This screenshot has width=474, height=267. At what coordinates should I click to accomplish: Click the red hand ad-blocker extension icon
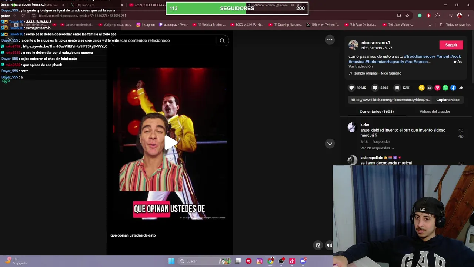[x=428, y=16]
